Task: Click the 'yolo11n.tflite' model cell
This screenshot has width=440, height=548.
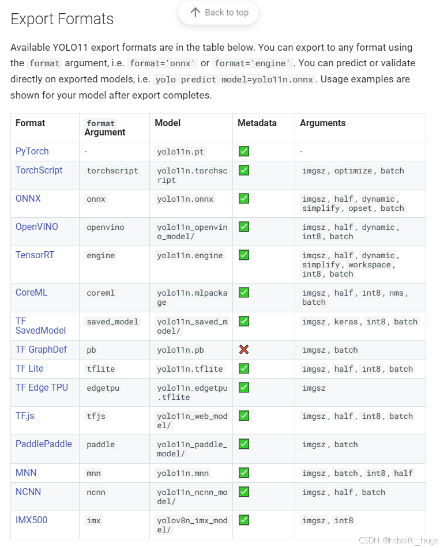Action: [x=190, y=369]
